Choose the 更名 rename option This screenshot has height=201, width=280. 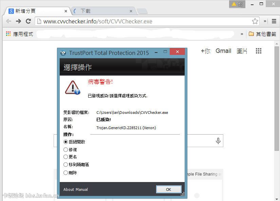[66, 157]
